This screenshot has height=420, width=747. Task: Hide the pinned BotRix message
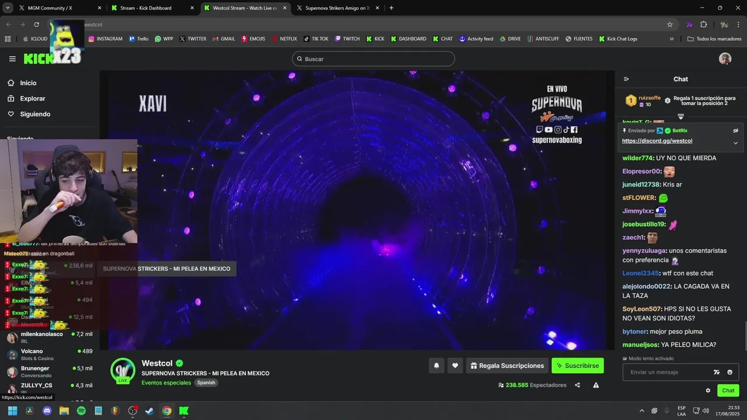coord(735,131)
